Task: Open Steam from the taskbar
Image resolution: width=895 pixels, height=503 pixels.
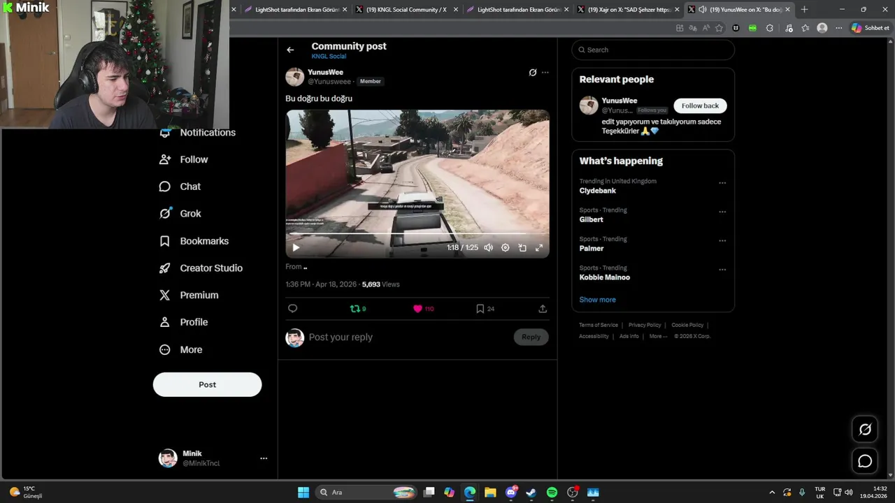Action: [531, 493]
